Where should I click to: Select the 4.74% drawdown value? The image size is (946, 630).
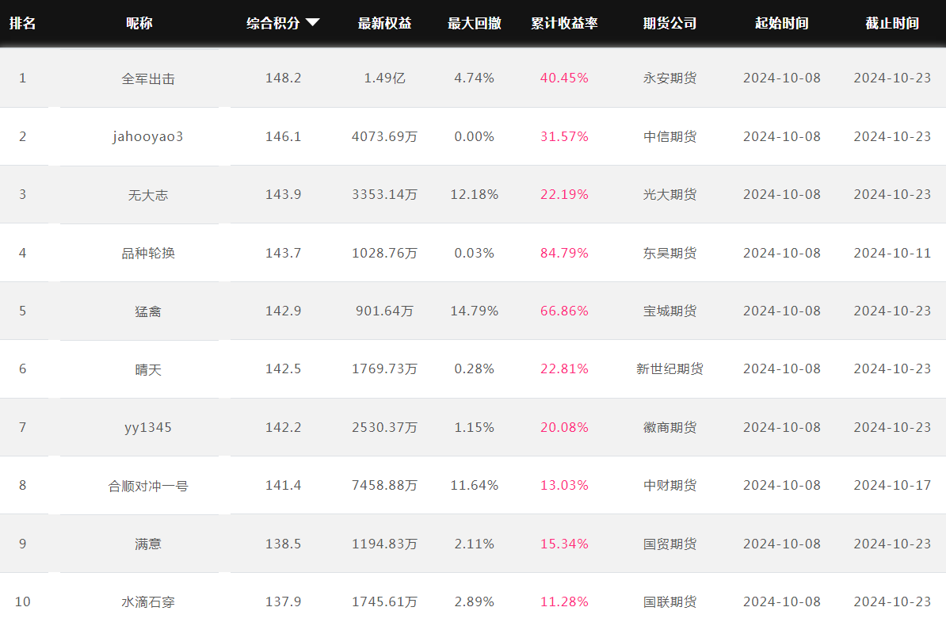click(x=475, y=78)
